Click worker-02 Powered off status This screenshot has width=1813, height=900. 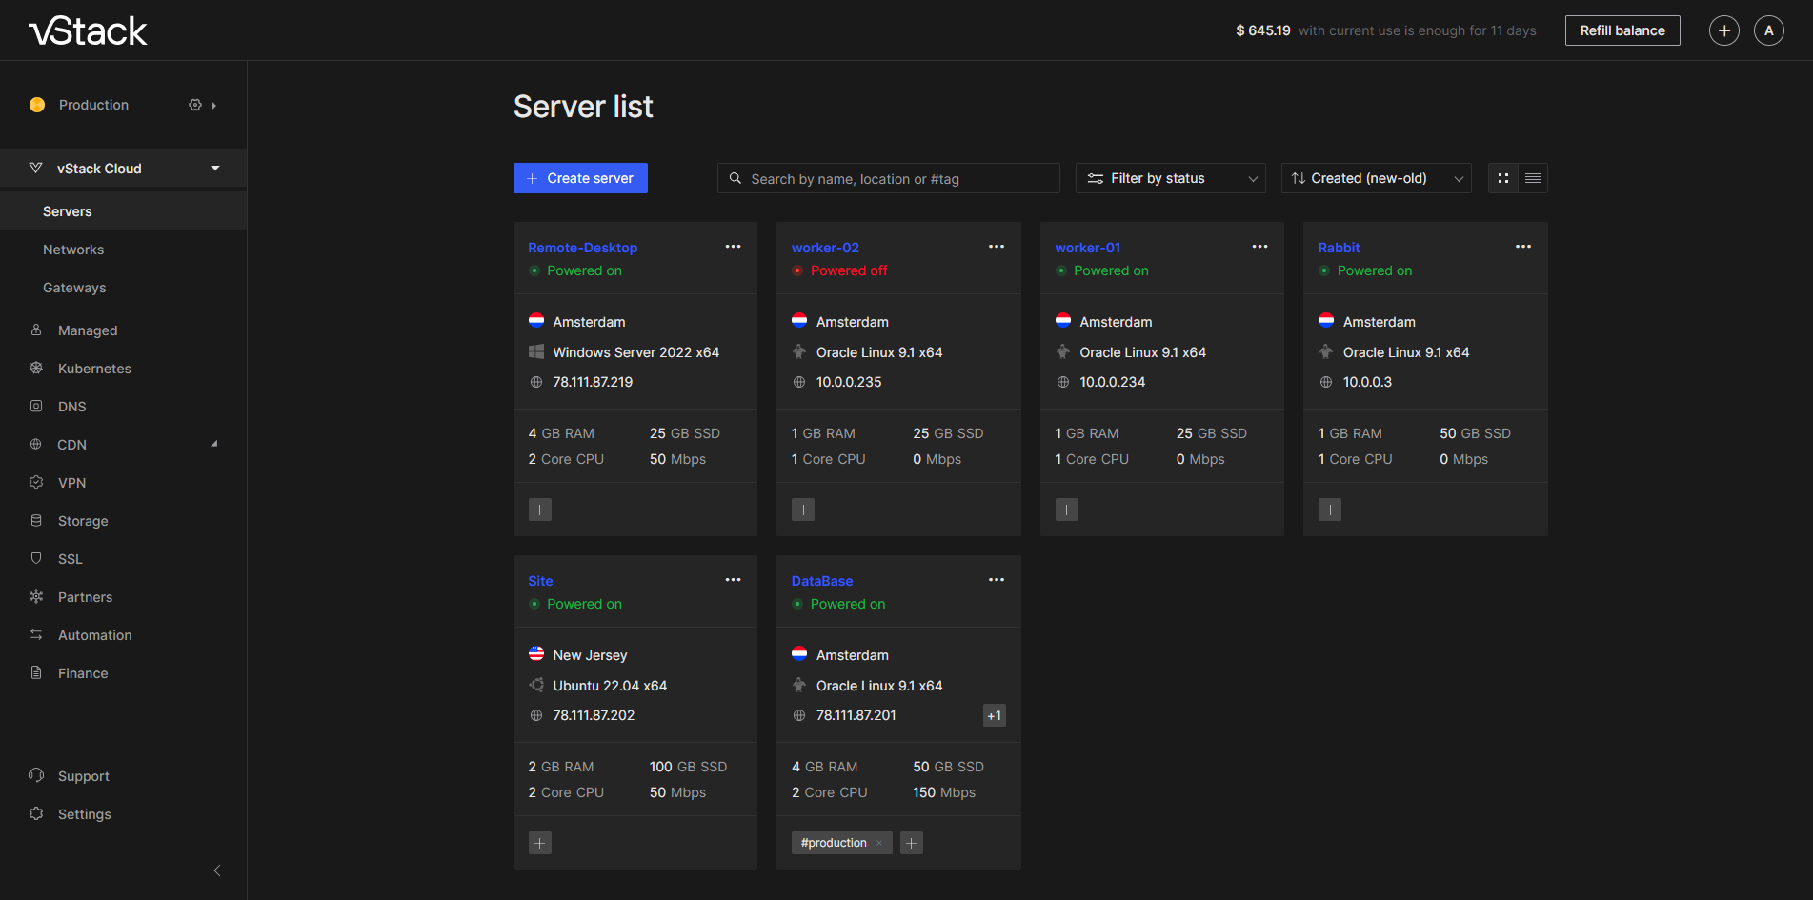point(848,270)
